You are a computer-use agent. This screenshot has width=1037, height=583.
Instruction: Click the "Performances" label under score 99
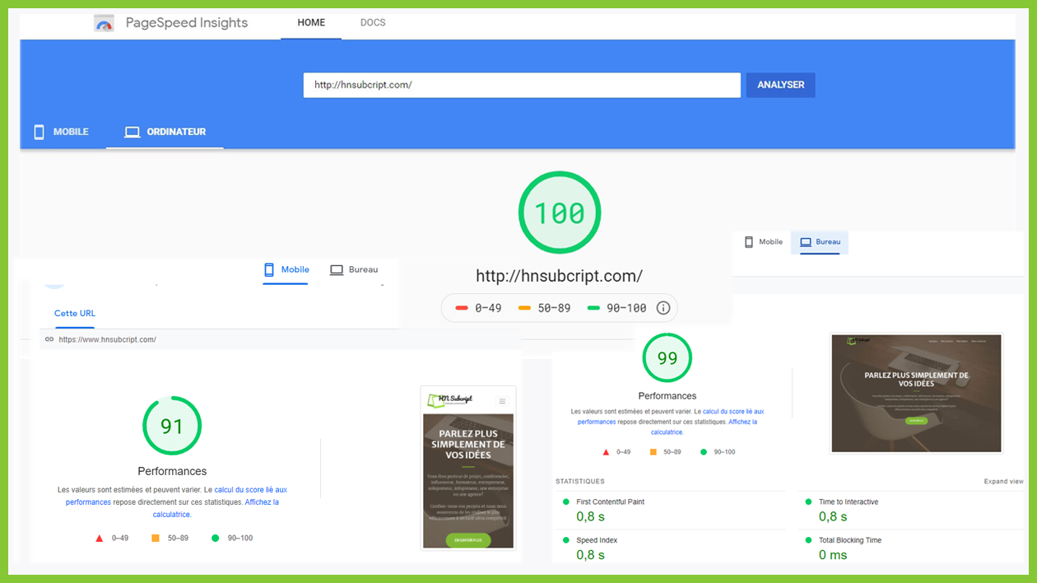[x=667, y=396]
